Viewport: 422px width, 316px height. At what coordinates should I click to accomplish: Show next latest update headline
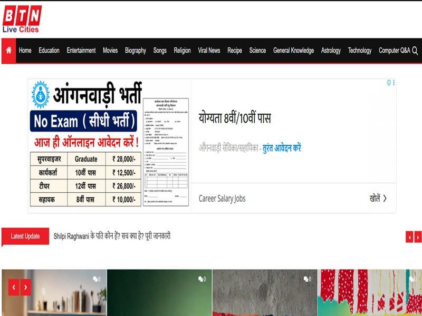(x=418, y=238)
